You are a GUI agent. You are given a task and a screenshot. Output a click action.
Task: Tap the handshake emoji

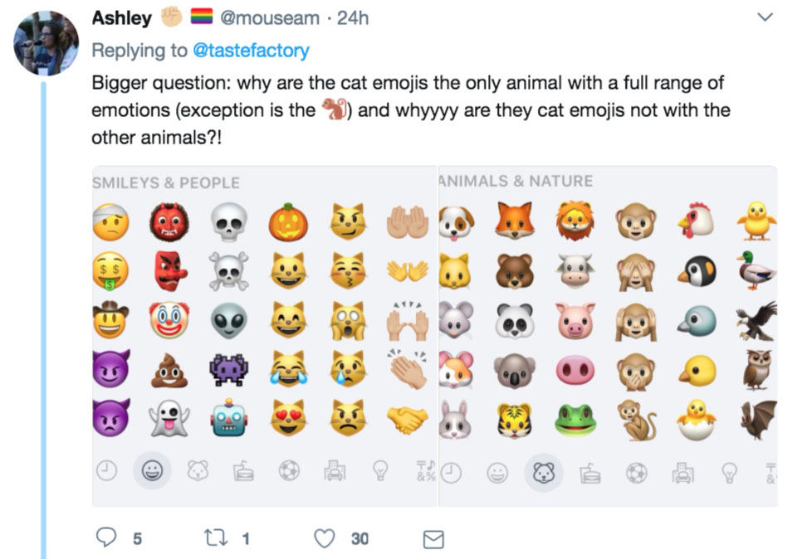[408, 419]
